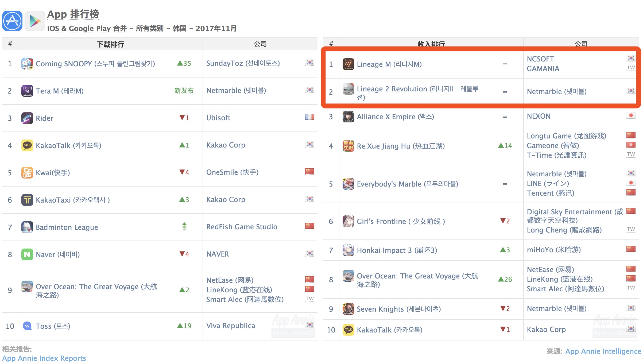Image resolution: width=643 pixels, height=364 pixels.
Task: Click the Tera M app icon
Action: click(x=27, y=91)
